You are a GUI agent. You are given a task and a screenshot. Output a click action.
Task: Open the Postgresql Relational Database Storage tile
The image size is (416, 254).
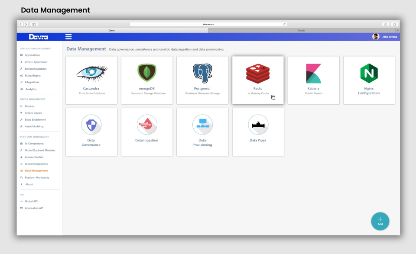pyautogui.click(x=202, y=80)
